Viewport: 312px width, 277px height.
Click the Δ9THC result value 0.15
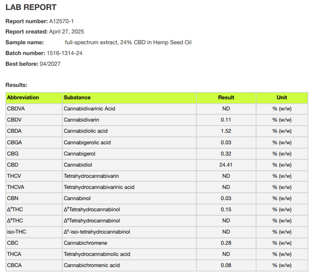(226, 209)
